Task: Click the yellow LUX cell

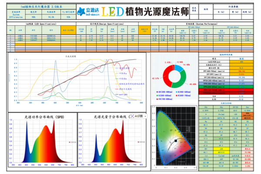Action: 221,149
